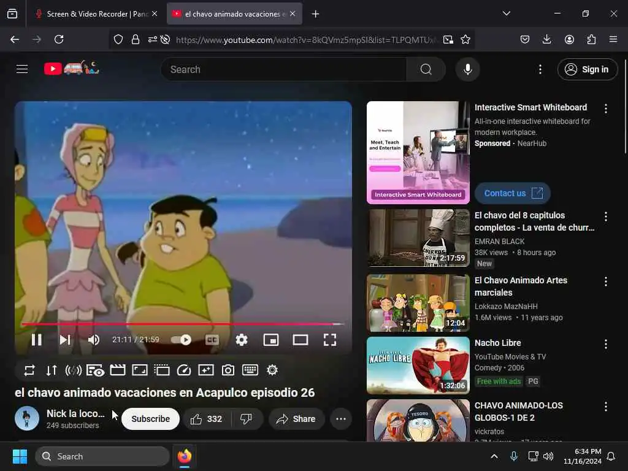Open the YouTube guide hamburger menu

point(22,69)
